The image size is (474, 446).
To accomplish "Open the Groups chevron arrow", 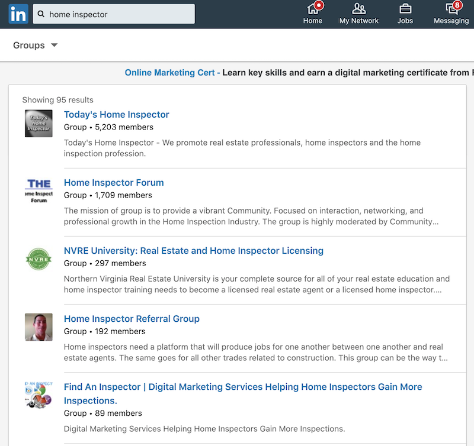I will point(54,45).
